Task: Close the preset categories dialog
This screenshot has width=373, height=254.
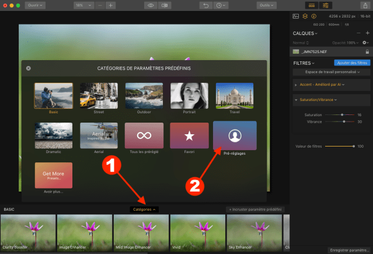Action: 28,68
